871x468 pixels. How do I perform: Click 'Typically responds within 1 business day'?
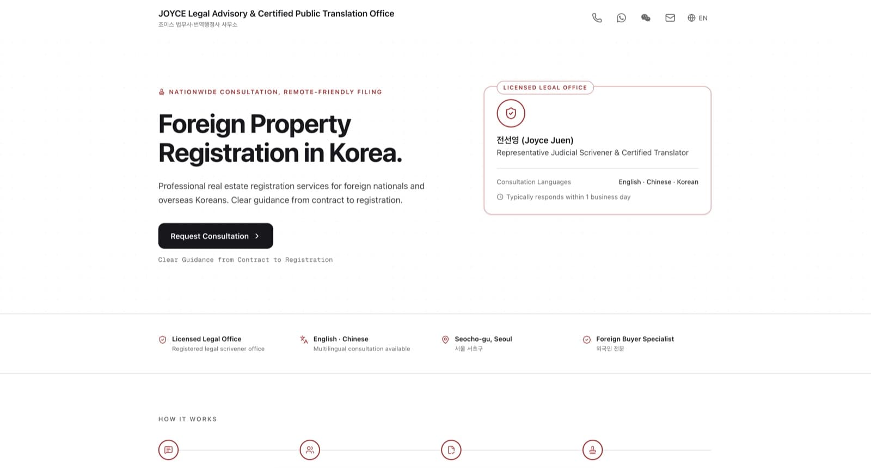pyautogui.click(x=568, y=197)
